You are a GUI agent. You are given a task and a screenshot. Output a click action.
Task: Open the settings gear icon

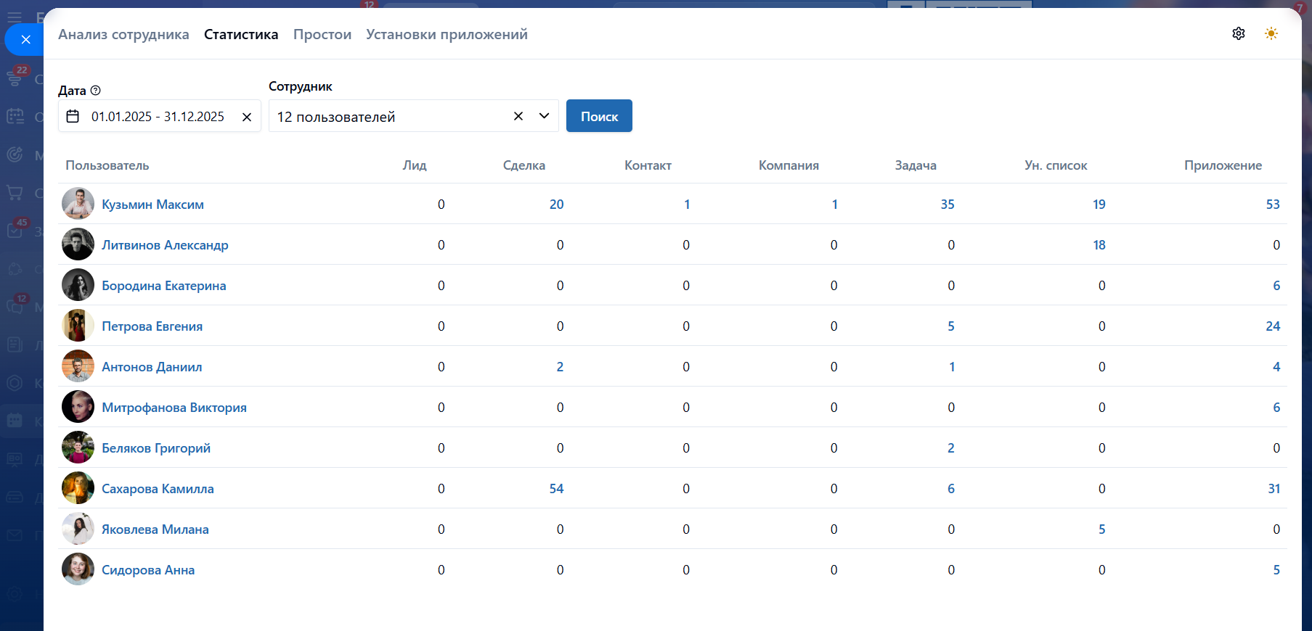1239,33
